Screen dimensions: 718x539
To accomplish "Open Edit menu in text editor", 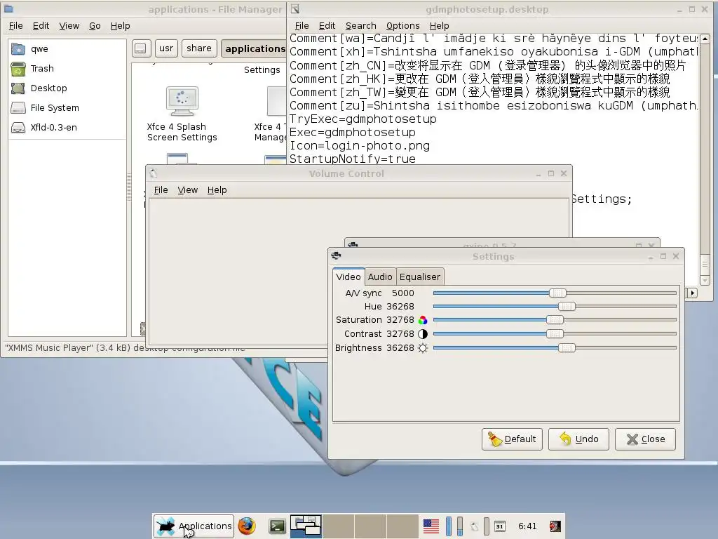I will (327, 26).
